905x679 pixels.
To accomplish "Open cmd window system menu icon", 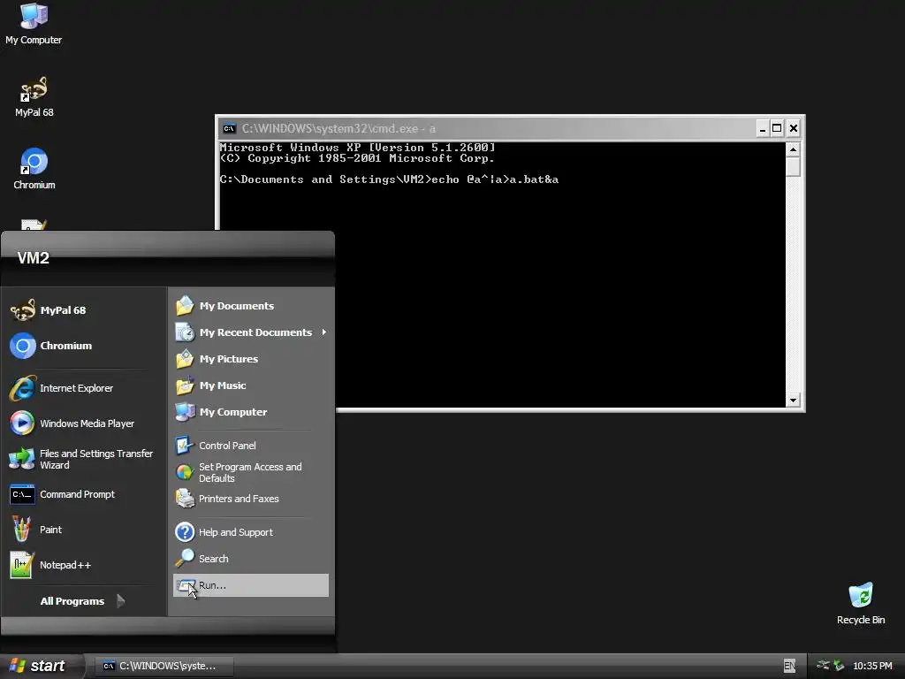I will (229, 128).
